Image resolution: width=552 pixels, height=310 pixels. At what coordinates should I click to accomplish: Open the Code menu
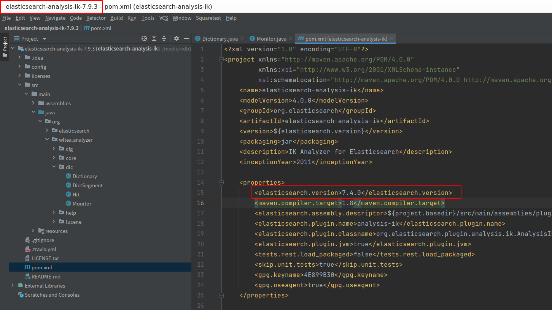click(x=76, y=18)
